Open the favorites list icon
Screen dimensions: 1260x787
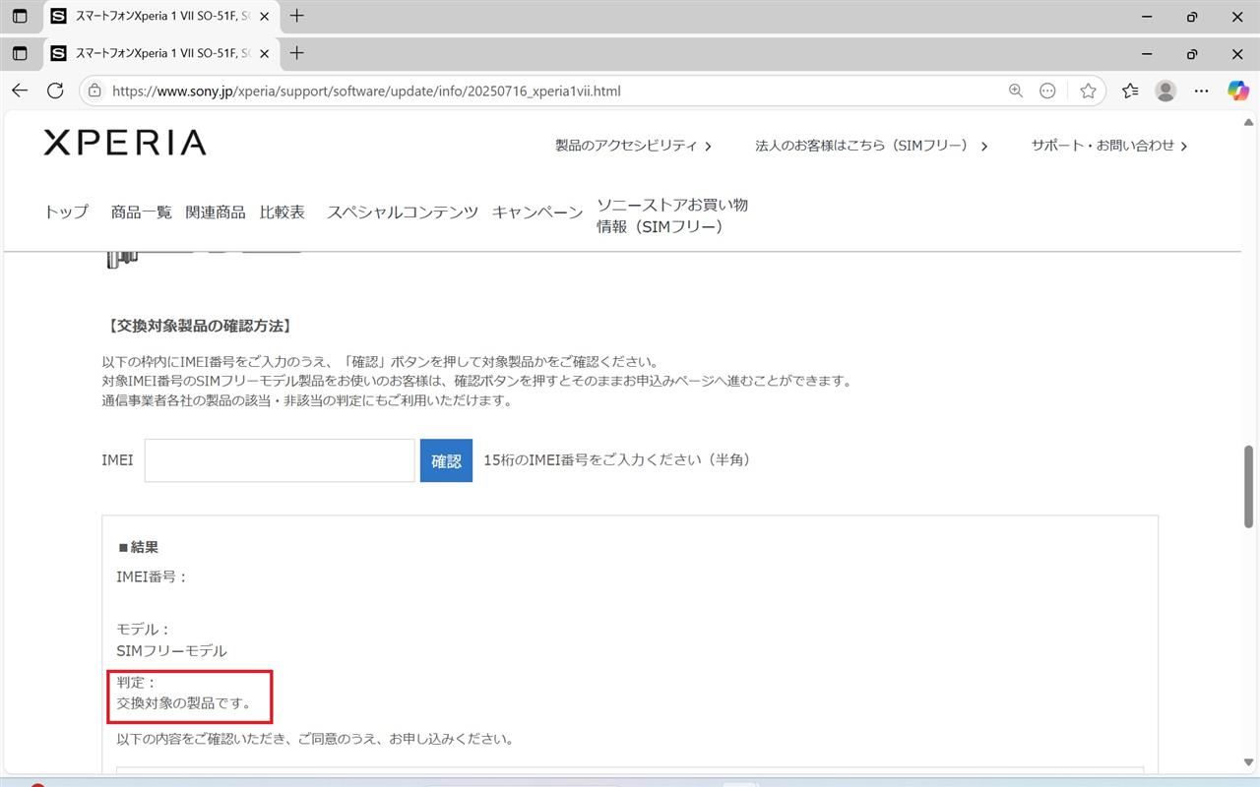pyautogui.click(x=1130, y=91)
